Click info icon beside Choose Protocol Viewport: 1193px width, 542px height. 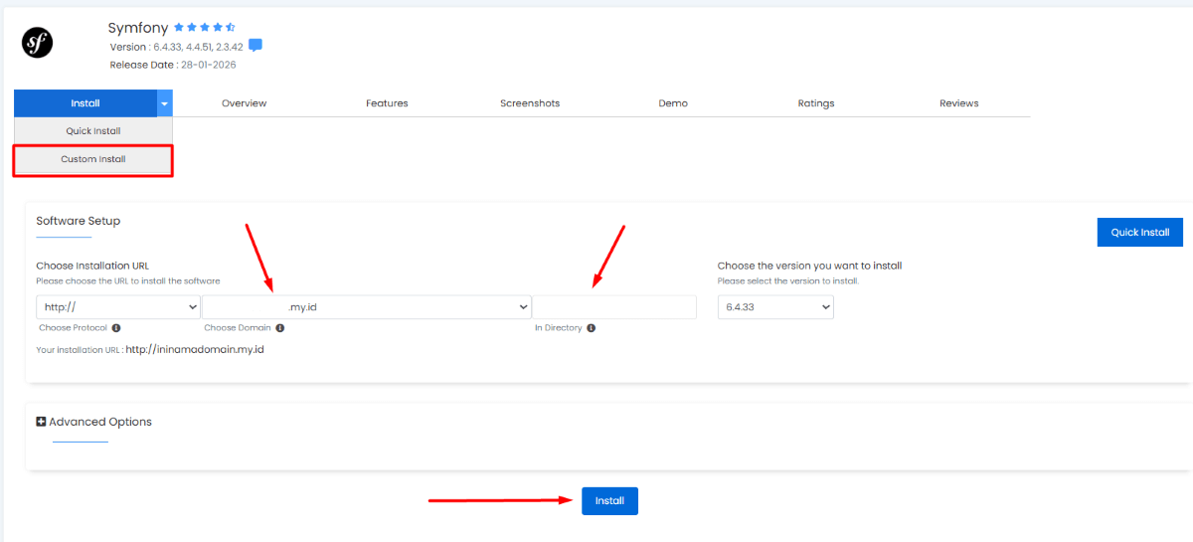pos(116,328)
